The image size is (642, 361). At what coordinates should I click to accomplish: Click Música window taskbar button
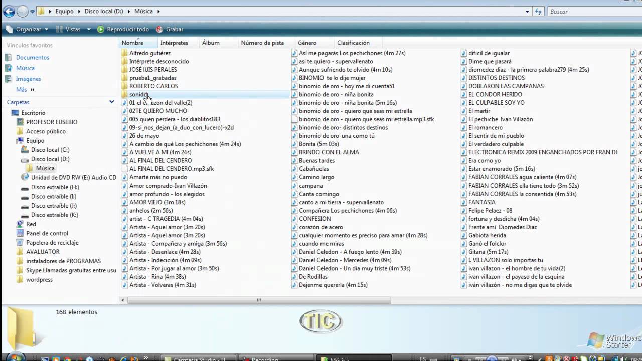click(353, 358)
